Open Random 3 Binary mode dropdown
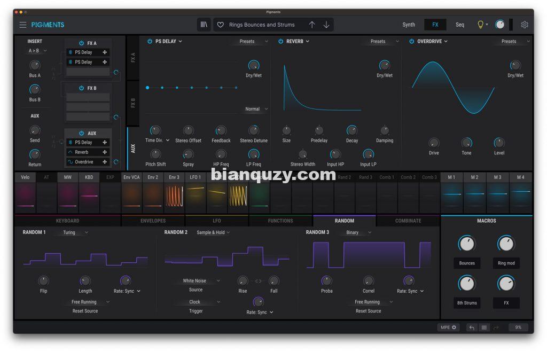Image resolution: width=547 pixels, height=351 pixels. tap(358, 232)
